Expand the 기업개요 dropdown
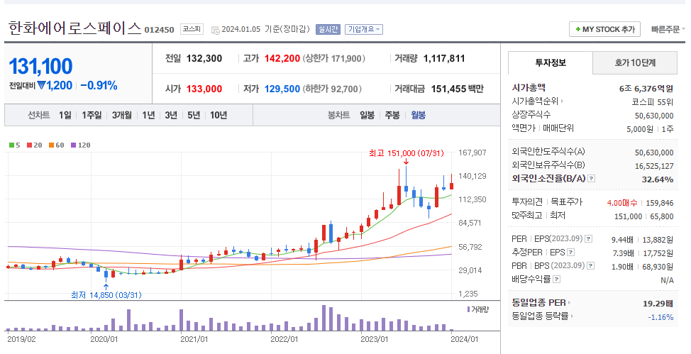The height and width of the screenshot is (354, 691). 364,30
